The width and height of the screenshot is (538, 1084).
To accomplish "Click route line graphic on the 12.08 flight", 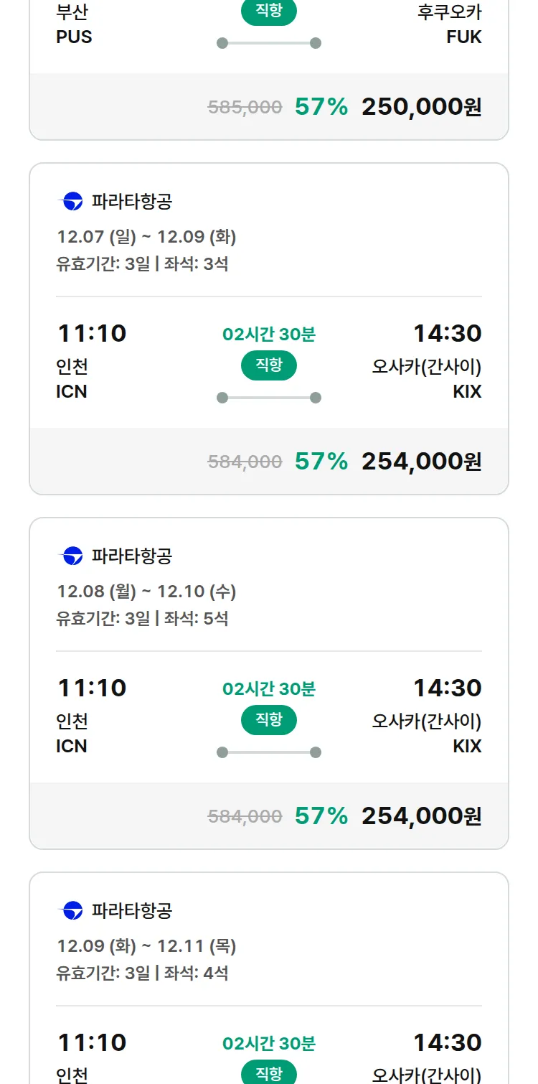I will pyautogui.click(x=269, y=752).
